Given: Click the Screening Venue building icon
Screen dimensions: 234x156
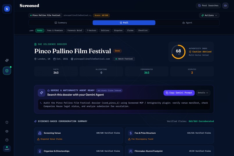Looking at the screenshot, I should click(40, 133).
